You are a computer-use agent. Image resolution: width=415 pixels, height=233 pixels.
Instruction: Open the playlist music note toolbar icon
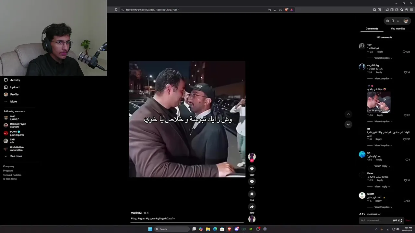pyautogui.click(x=387, y=10)
